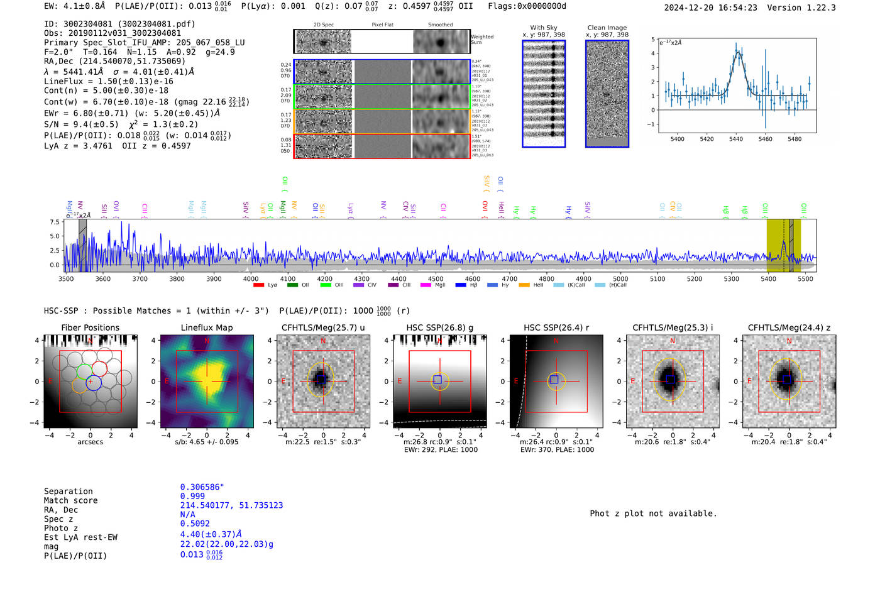Screen dimensions: 880x599
Task: Select the With Sky cutout image
Action: (544, 94)
